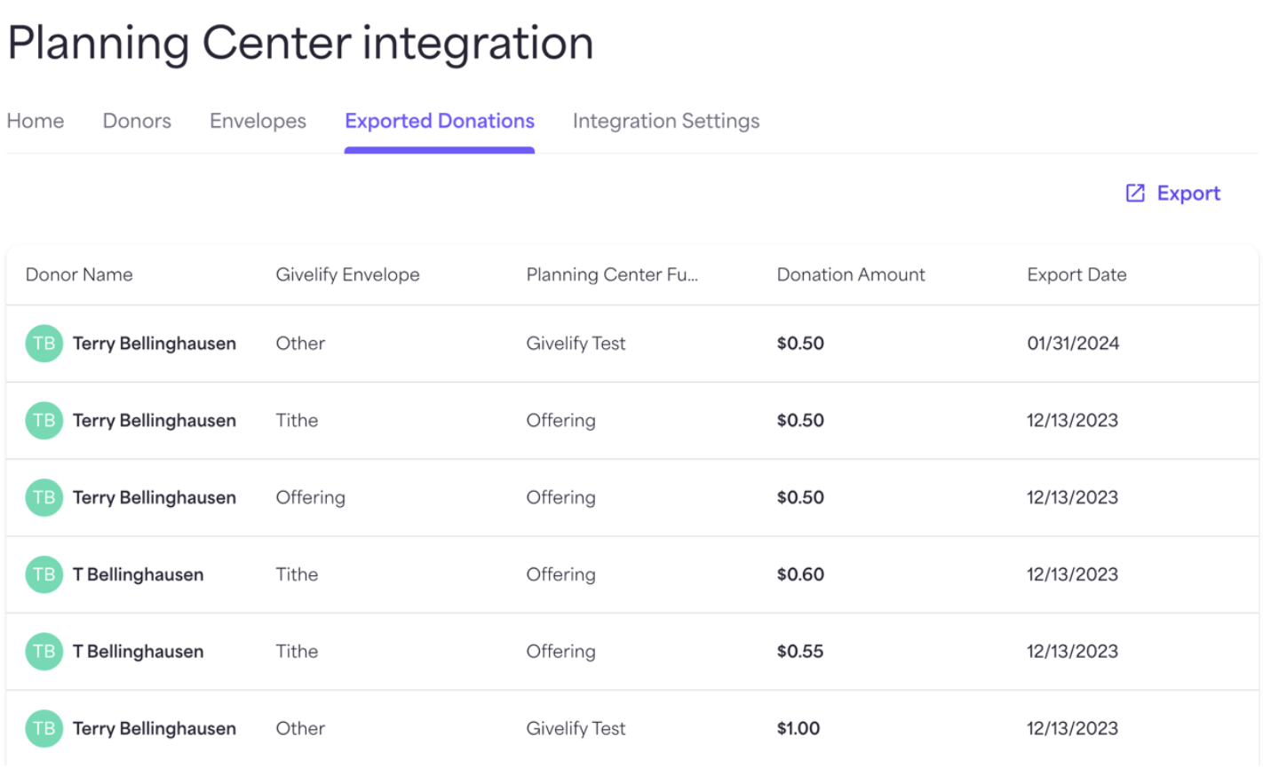The height and width of the screenshot is (776, 1263).
Task: Click Givelify Test fund in the 01/31/2024 row
Action: pyautogui.click(x=576, y=344)
